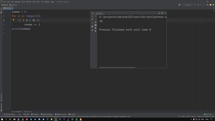Show hidden system tray icons chevron
The width and height of the screenshot is (215, 121).
[x=191, y=119]
